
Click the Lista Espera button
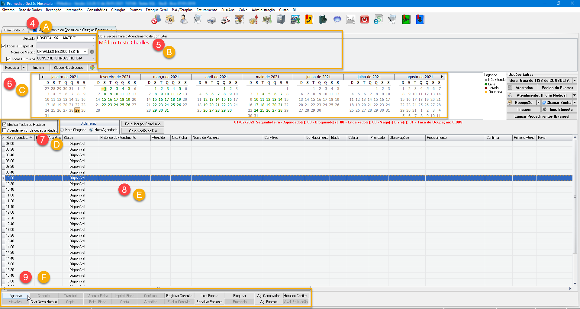(209, 296)
